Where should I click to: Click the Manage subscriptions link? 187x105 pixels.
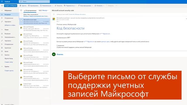click(x=80, y=14)
